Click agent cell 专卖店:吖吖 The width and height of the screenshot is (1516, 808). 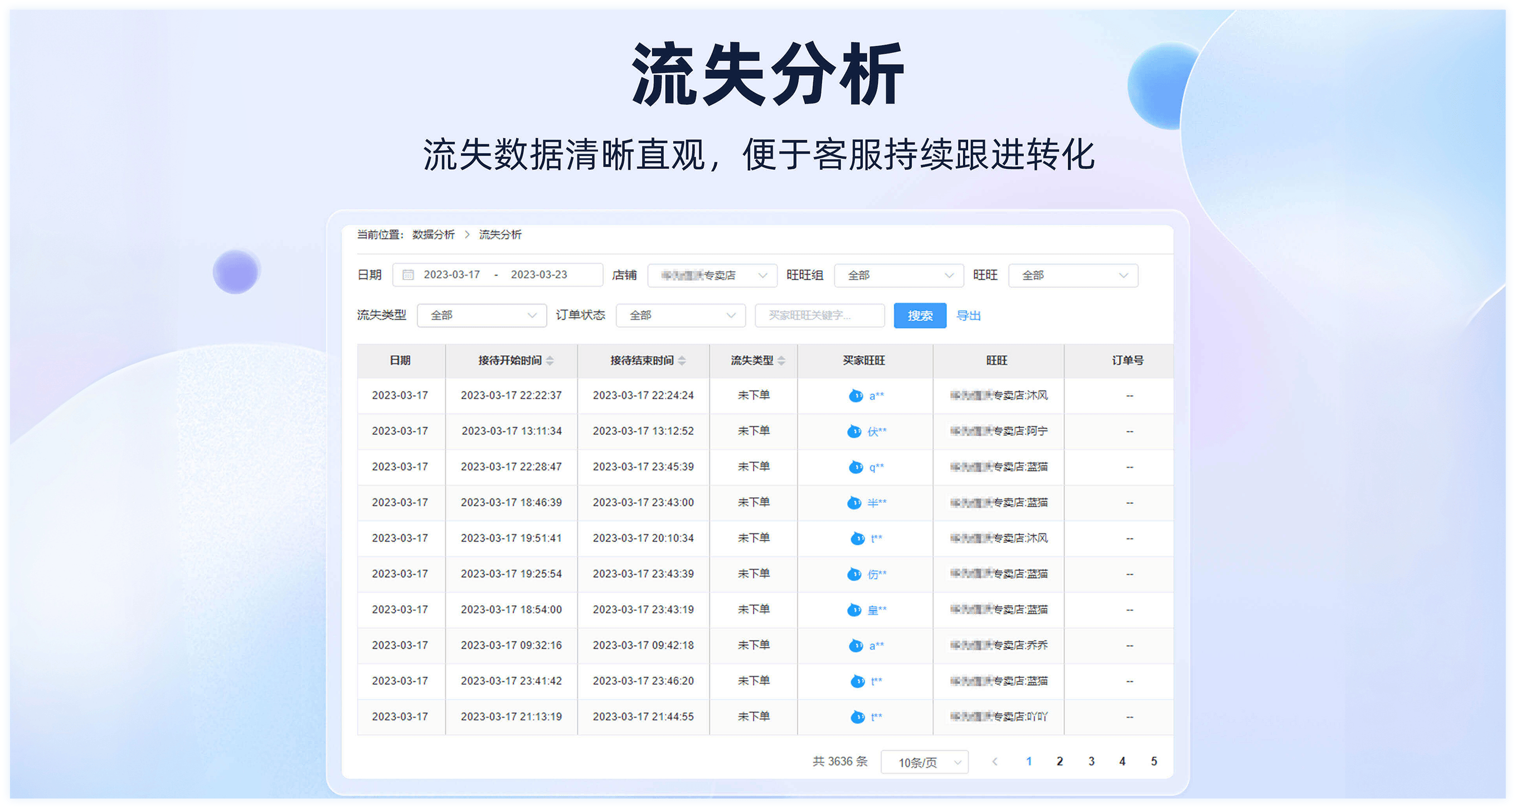(x=999, y=717)
